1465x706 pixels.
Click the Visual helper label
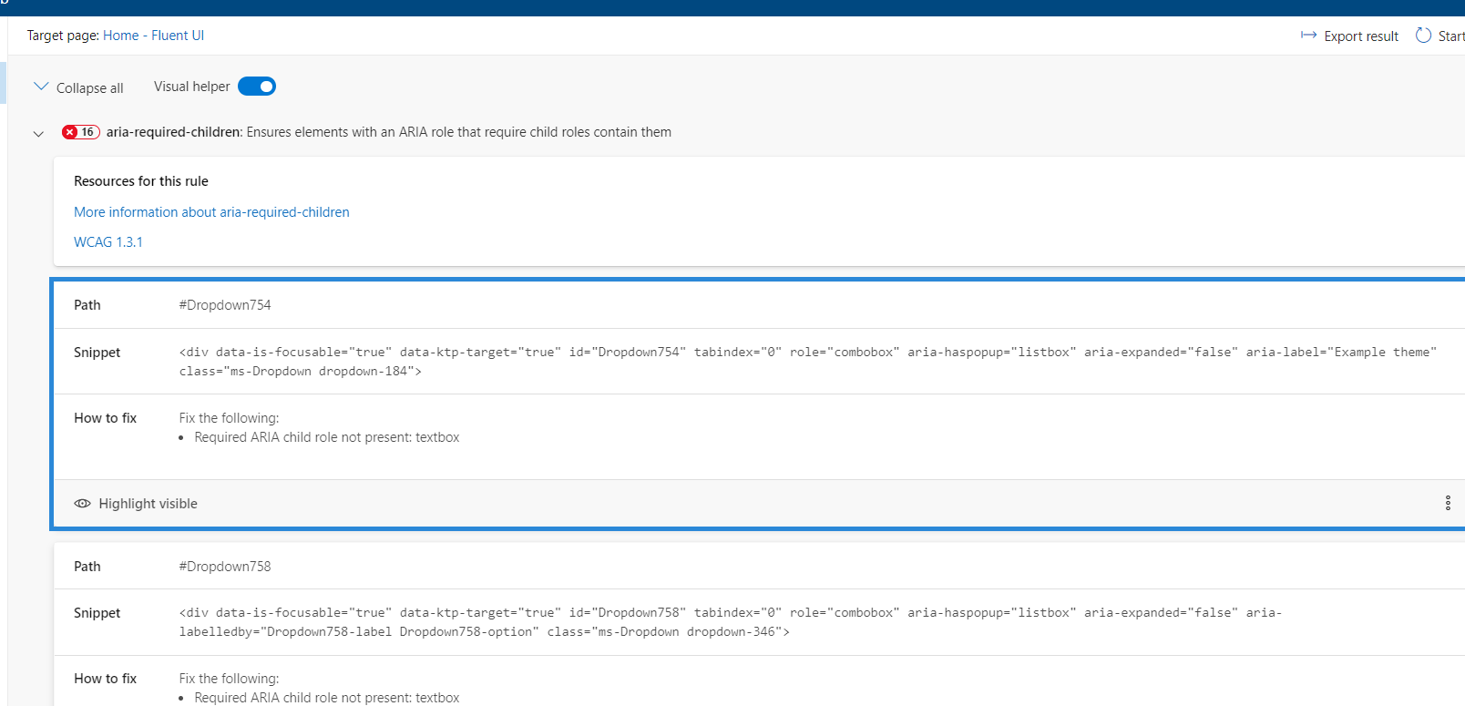pos(191,87)
